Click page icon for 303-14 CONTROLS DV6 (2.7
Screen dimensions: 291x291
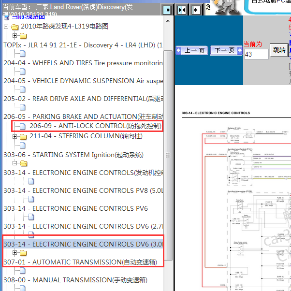31,217
